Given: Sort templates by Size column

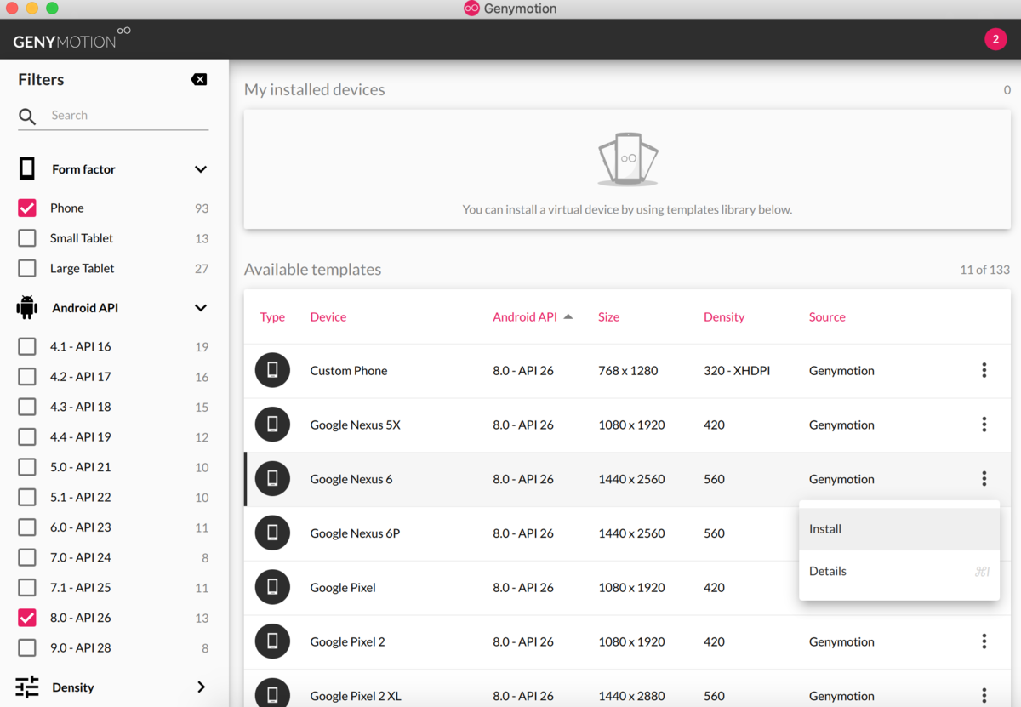Looking at the screenshot, I should click(609, 316).
